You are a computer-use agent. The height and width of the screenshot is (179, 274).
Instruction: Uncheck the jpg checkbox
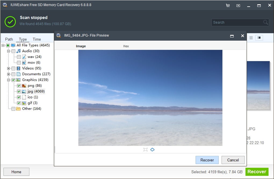pyautogui.click(x=19, y=92)
